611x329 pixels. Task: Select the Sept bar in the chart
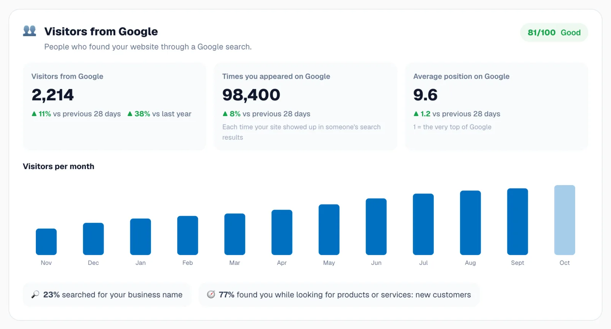pyautogui.click(x=517, y=221)
